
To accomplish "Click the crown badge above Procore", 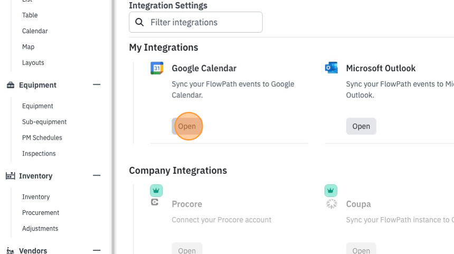I will tap(156, 191).
